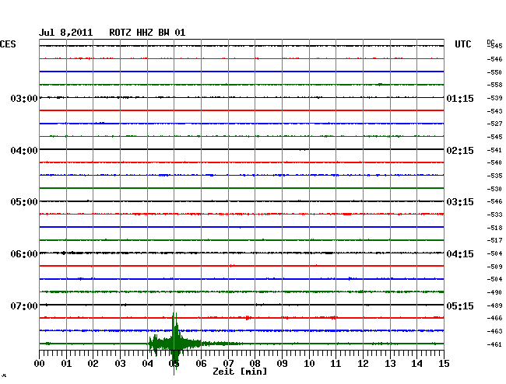
Task: Click the 'Zeit [min]' axis title
Action: tap(240, 372)
